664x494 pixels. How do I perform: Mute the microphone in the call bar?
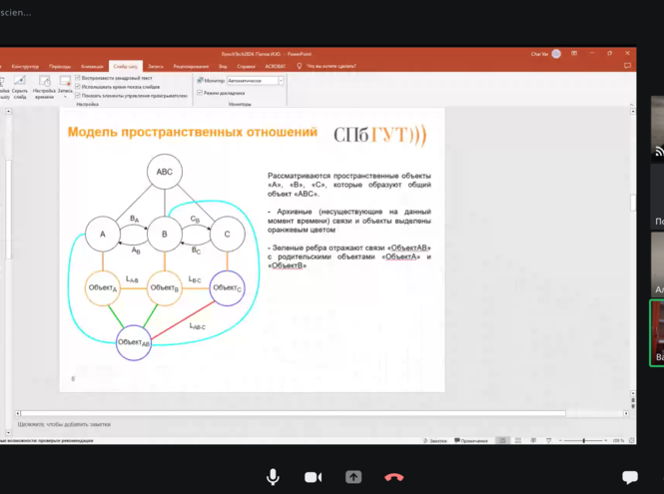[273, 477]
